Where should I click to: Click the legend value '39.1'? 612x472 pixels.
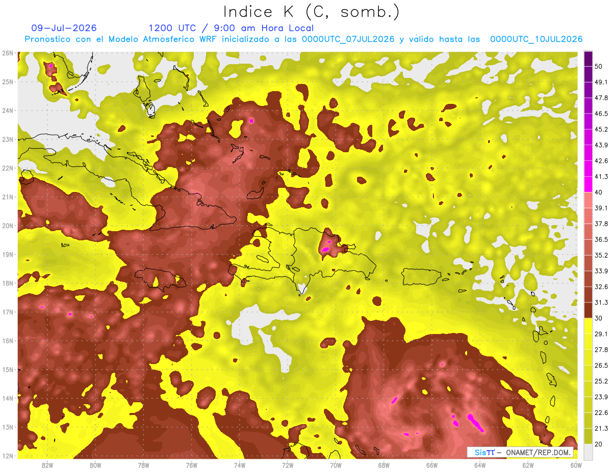point(601,208)
